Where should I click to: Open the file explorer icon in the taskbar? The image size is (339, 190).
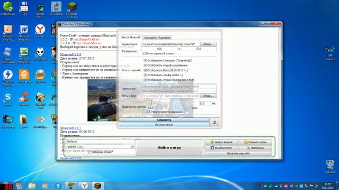(32, 186)
